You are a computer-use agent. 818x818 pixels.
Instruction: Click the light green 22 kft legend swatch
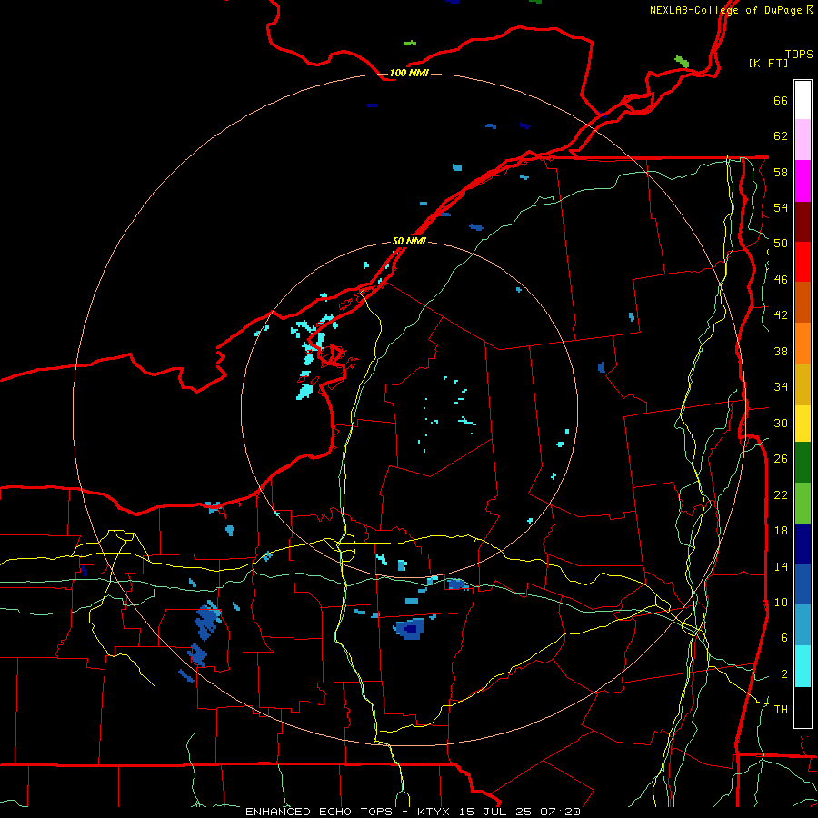point(803,504)
